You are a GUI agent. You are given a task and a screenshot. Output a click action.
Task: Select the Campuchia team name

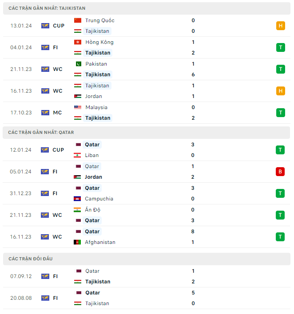[99, 199]
